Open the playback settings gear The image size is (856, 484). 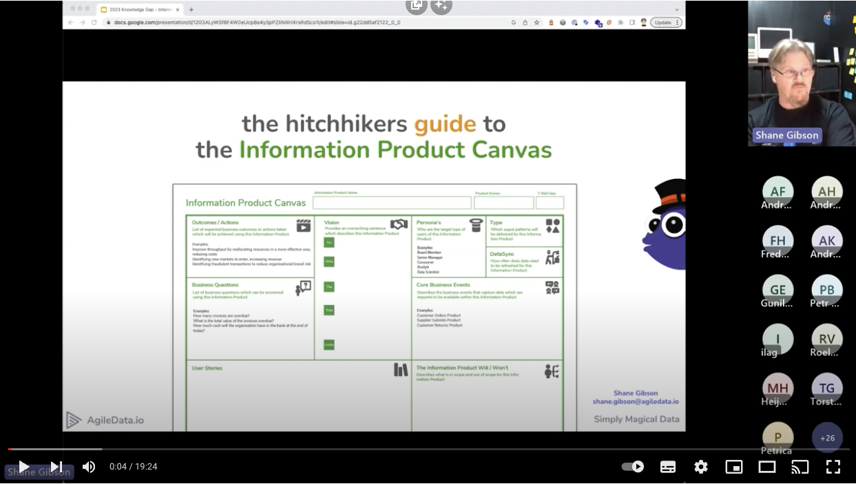point(701,466)
